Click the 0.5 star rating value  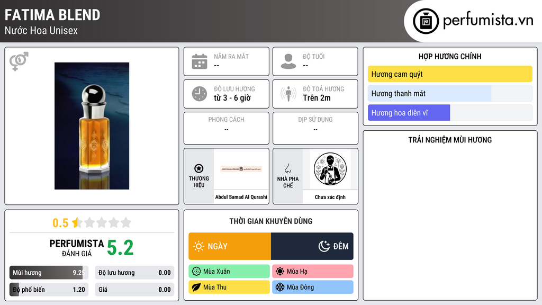pos(60,223)
